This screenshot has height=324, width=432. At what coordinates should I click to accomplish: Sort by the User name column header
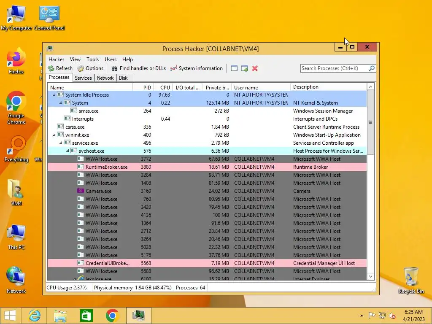(x=261, y=87)
